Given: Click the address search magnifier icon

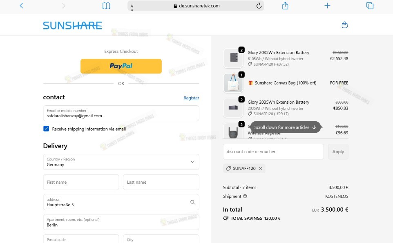Looking at the screenshot, I should [x=192, y=202].
